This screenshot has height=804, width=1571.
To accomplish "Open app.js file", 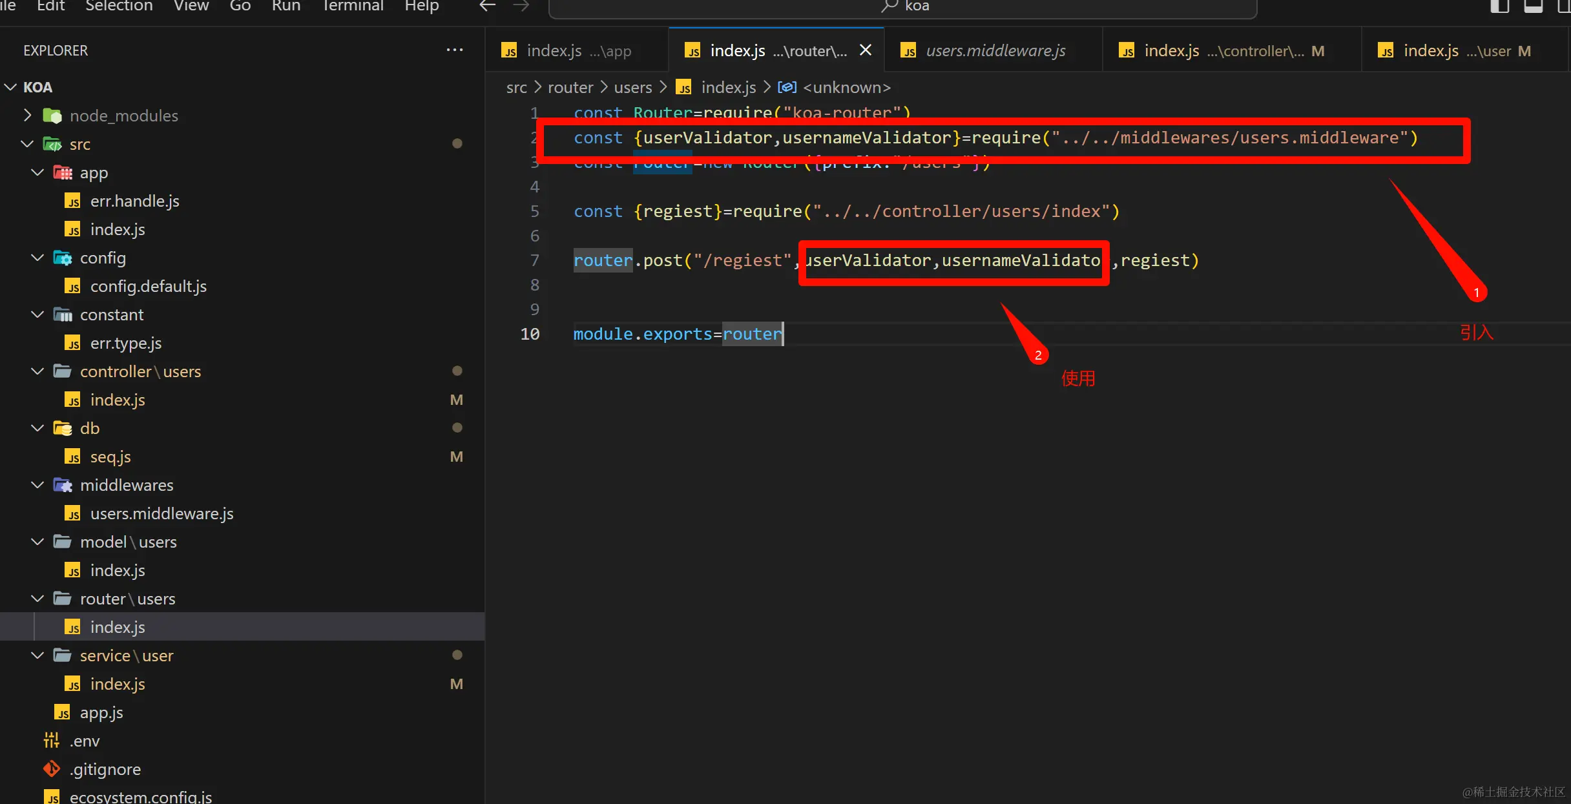I will click(x=242, y=712).
